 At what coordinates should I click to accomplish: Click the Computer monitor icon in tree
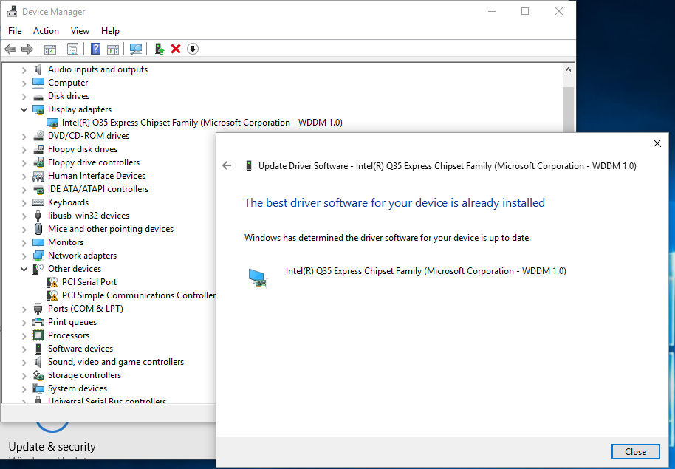[38, 83]
